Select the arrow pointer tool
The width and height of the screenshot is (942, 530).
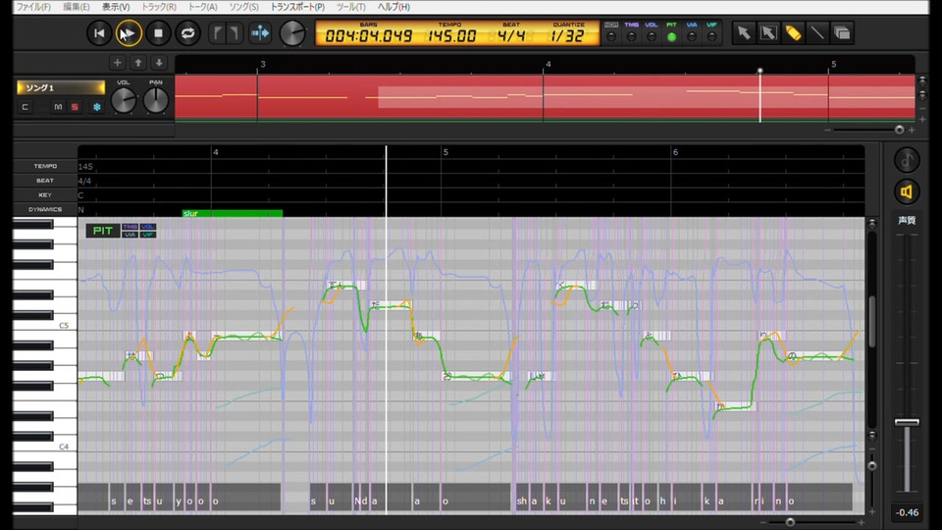744,33
